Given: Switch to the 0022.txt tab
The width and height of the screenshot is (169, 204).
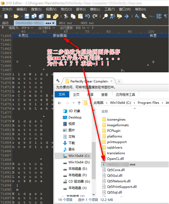Looking at the screenshot, I should tap(87, 23).
